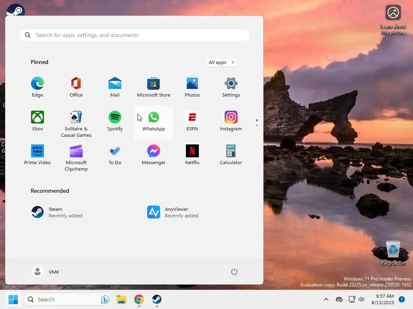Open the Calculator app
Viewport: 413px width, 309px height.
coord(231,155)
